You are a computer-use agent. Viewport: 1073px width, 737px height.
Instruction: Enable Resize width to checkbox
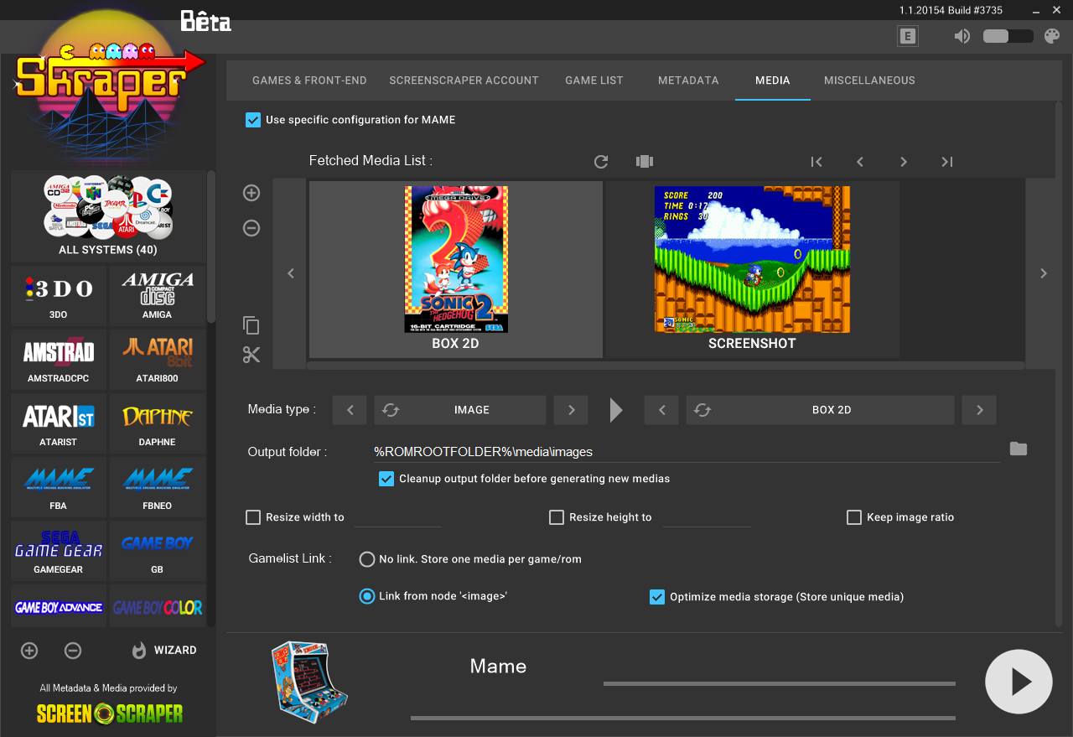[x=253, y=517]
